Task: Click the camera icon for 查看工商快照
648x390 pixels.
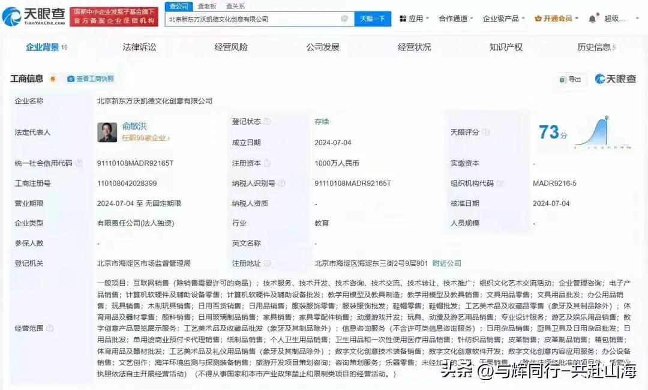Action: point(71,79)
